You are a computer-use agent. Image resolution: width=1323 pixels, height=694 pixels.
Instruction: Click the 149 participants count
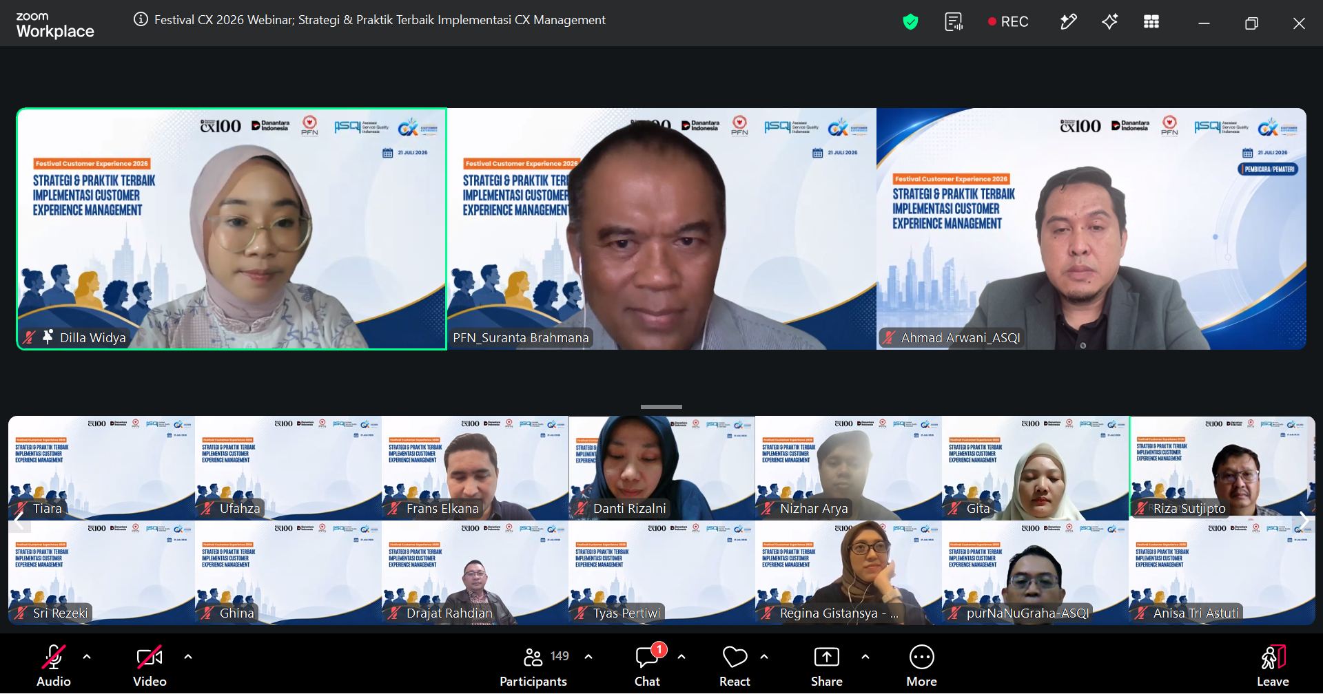[x=560, y=656]
